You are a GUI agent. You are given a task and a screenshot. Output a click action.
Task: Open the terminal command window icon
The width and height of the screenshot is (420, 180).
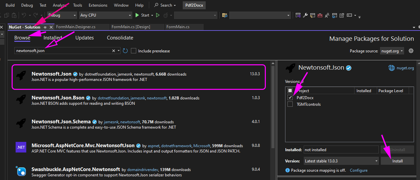tap(349, 15)
